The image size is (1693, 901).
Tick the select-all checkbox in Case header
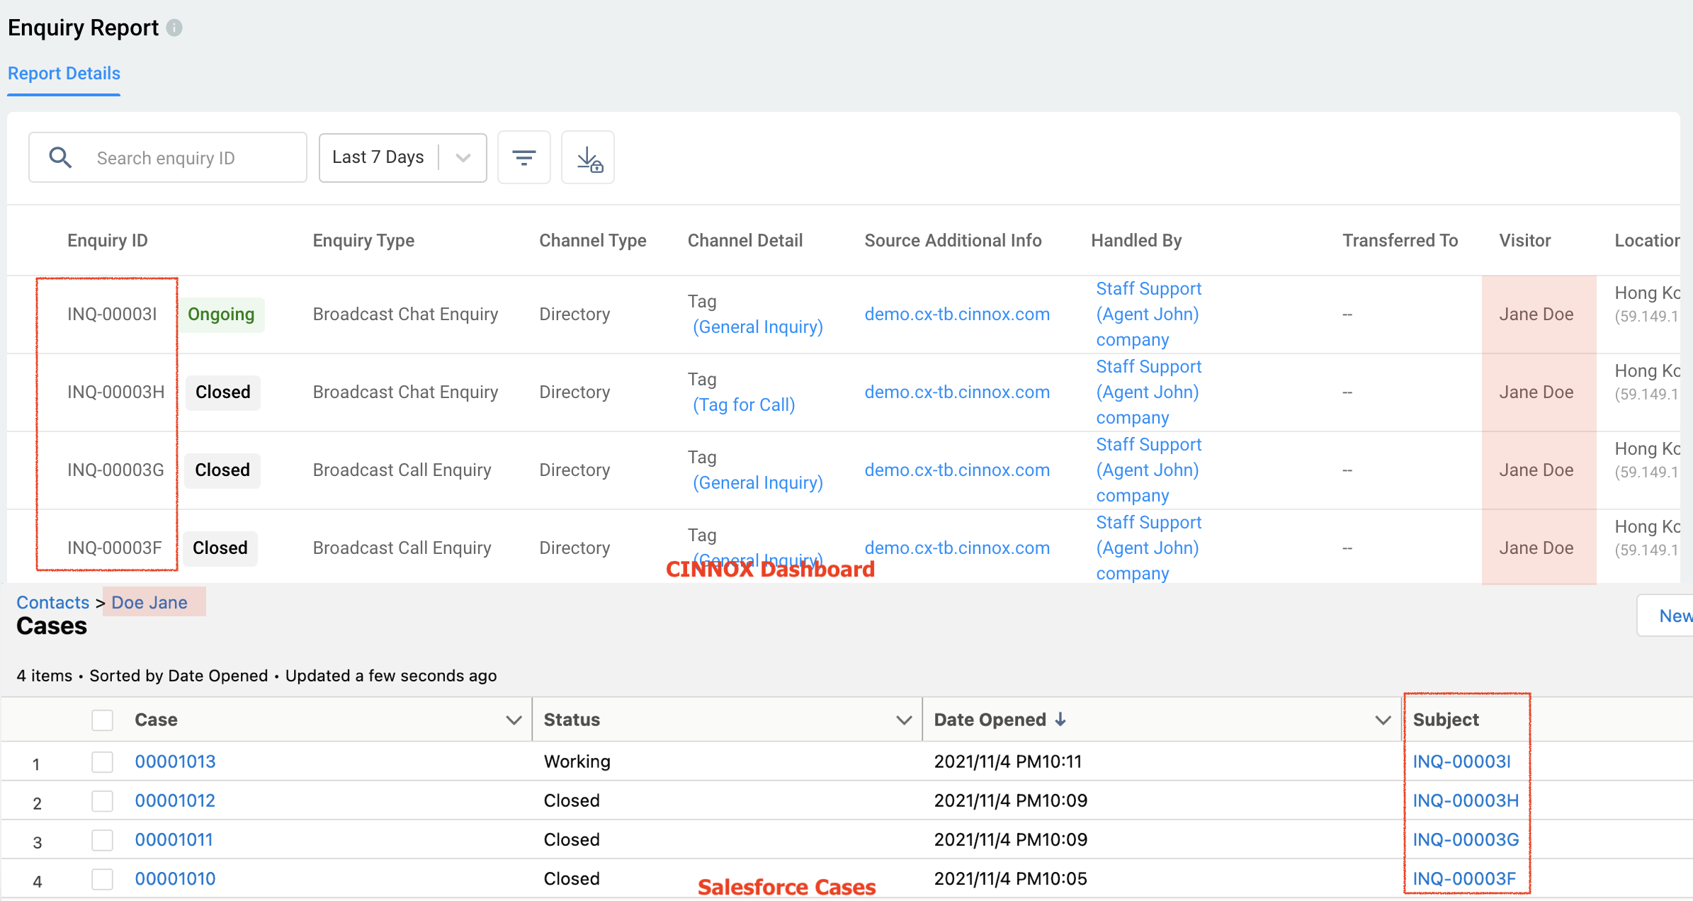tap(103, 720)
